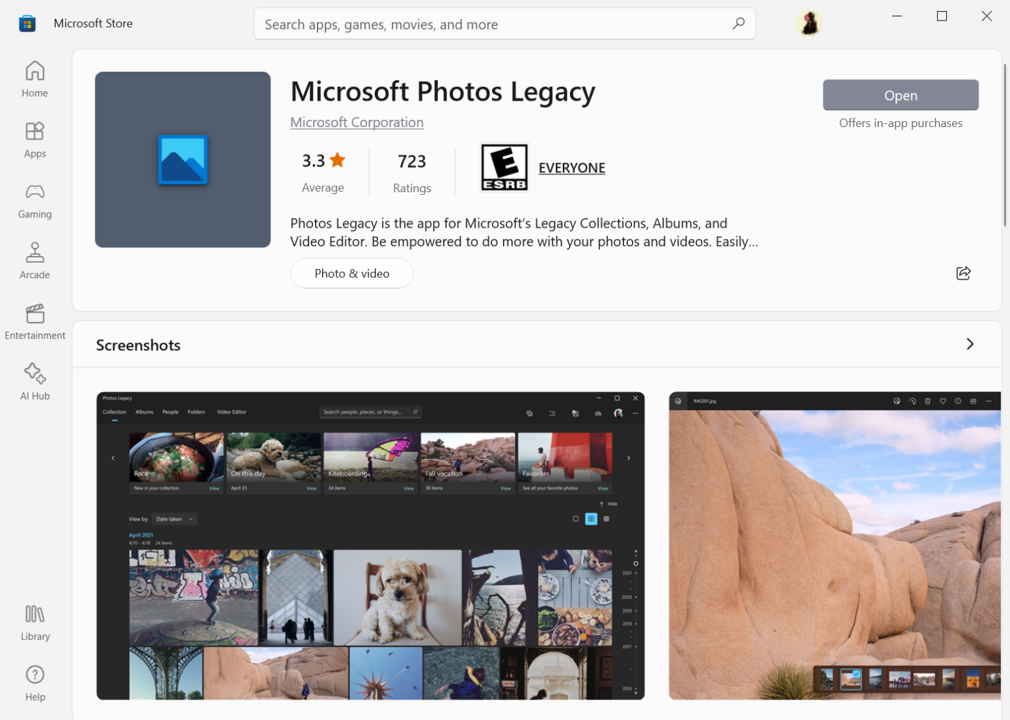Viewport: 1010px width, 720px height.
Task: Expand the Screenshots section chevron
Action: coord(969,344)
